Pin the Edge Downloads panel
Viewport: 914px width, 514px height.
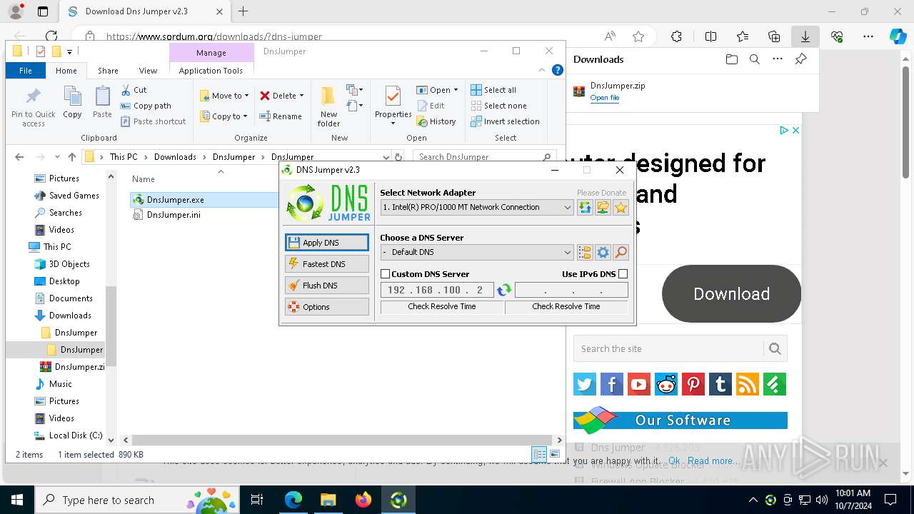click(x=801, y=59)
